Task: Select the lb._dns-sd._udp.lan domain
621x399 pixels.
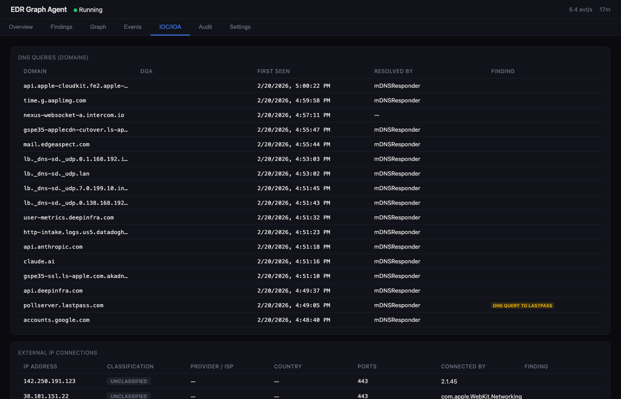Action: [56, 174]
